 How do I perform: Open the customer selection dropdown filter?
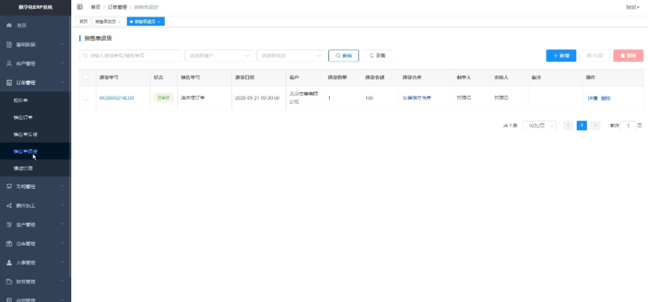point(219,55)
